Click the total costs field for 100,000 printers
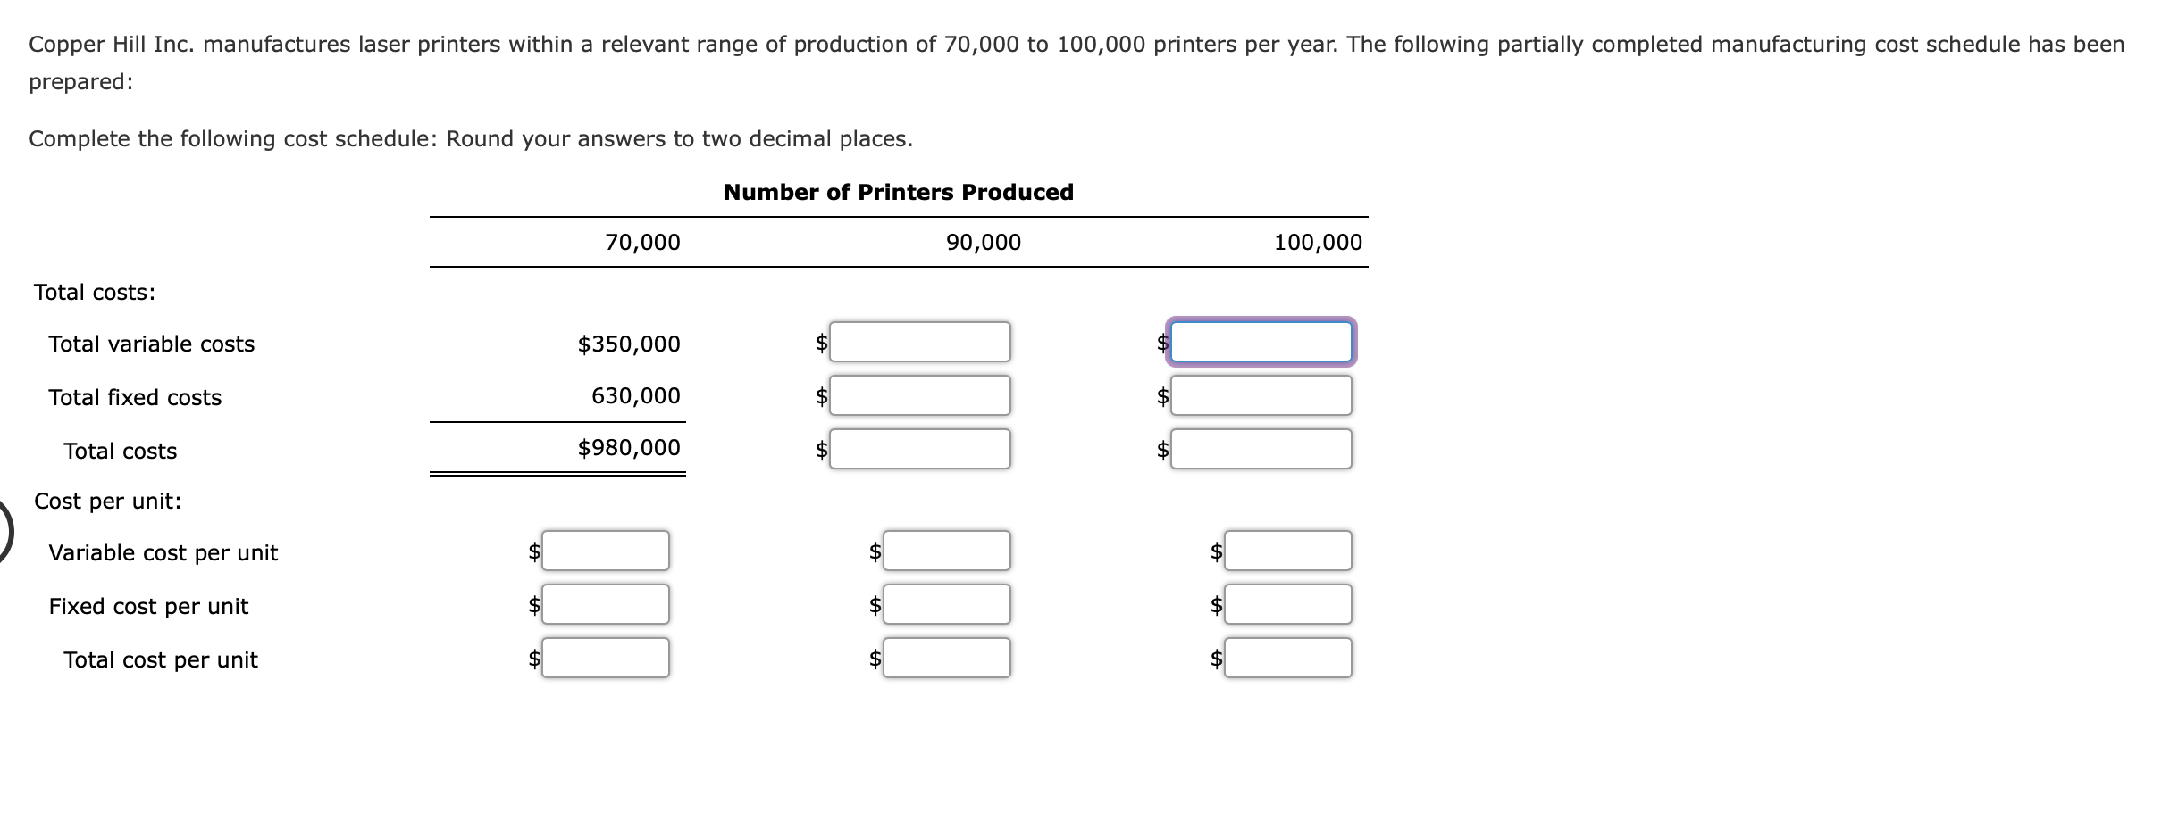Image resolution: width=2178 pixels, height=821 pixels. [x=1260, y=450]
